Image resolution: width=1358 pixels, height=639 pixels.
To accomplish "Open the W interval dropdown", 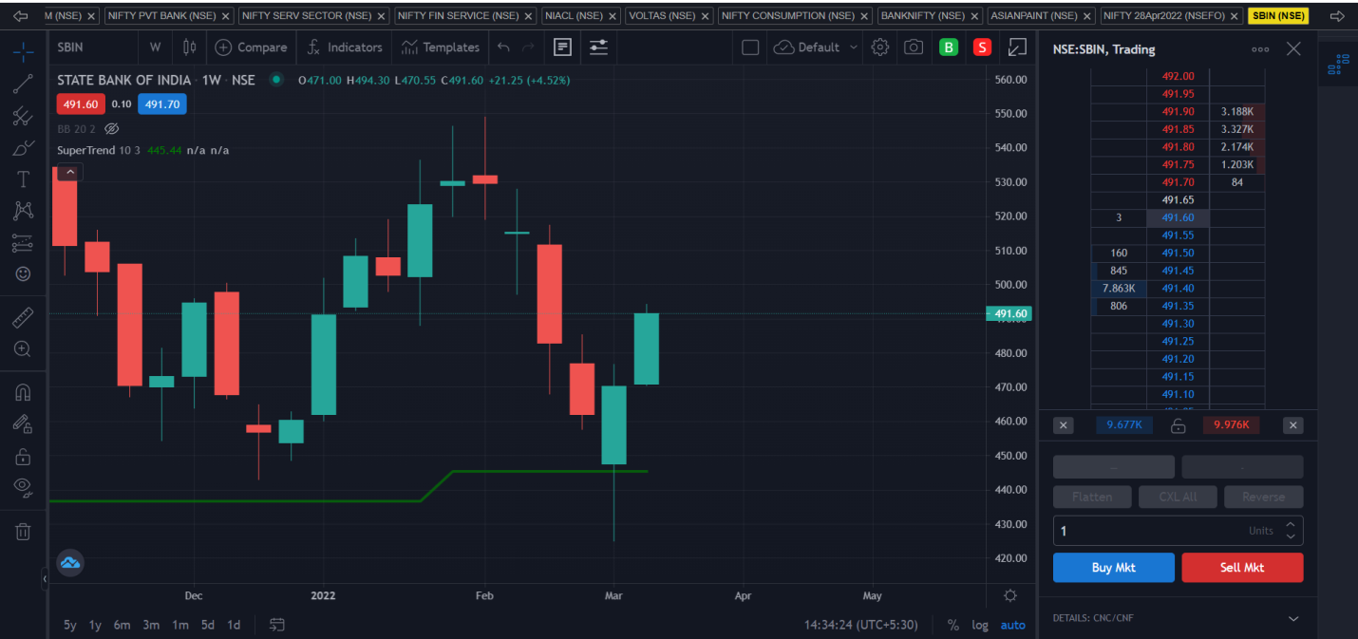I will click(x=155, y=47).
